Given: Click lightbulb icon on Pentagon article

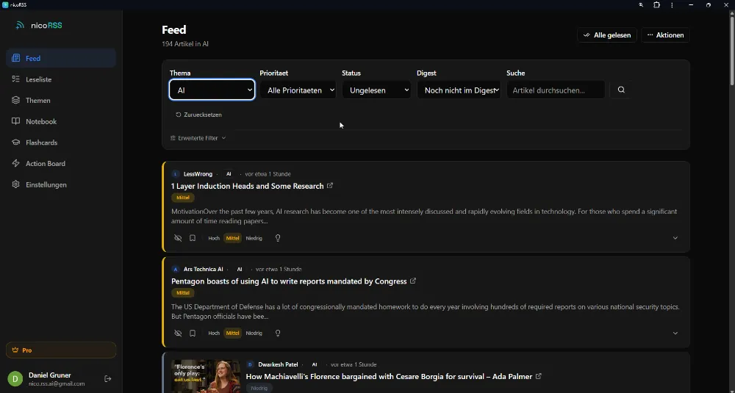Looking at the screenshot, I should tap(278, 333).
